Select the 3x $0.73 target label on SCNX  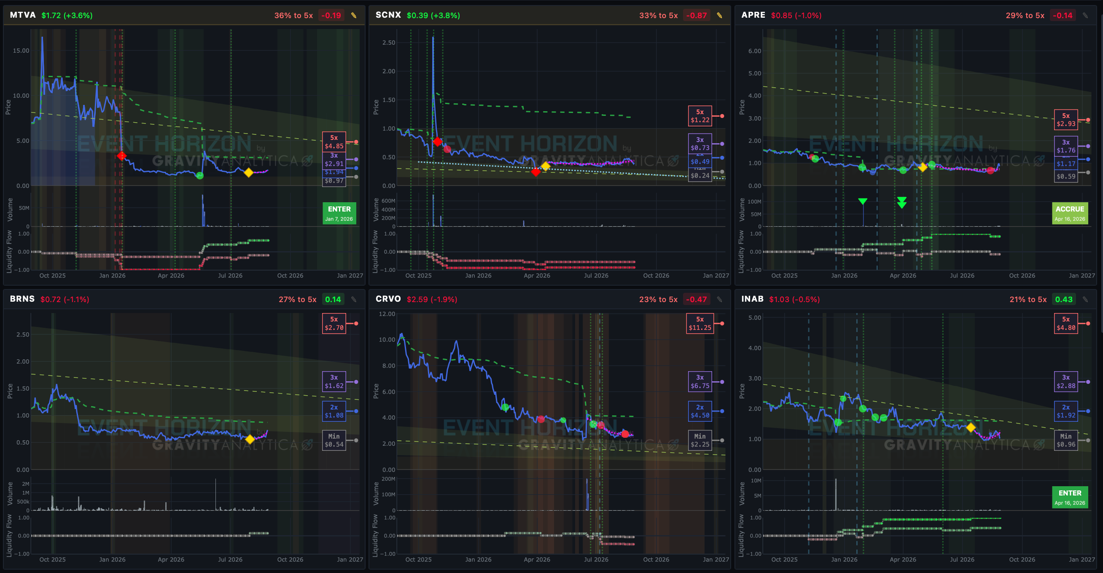tap(699, 144)
